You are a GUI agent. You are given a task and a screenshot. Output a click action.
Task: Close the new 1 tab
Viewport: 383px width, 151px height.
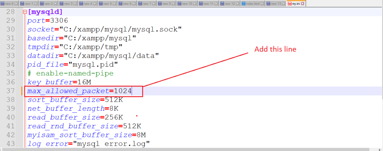[37, 3]
